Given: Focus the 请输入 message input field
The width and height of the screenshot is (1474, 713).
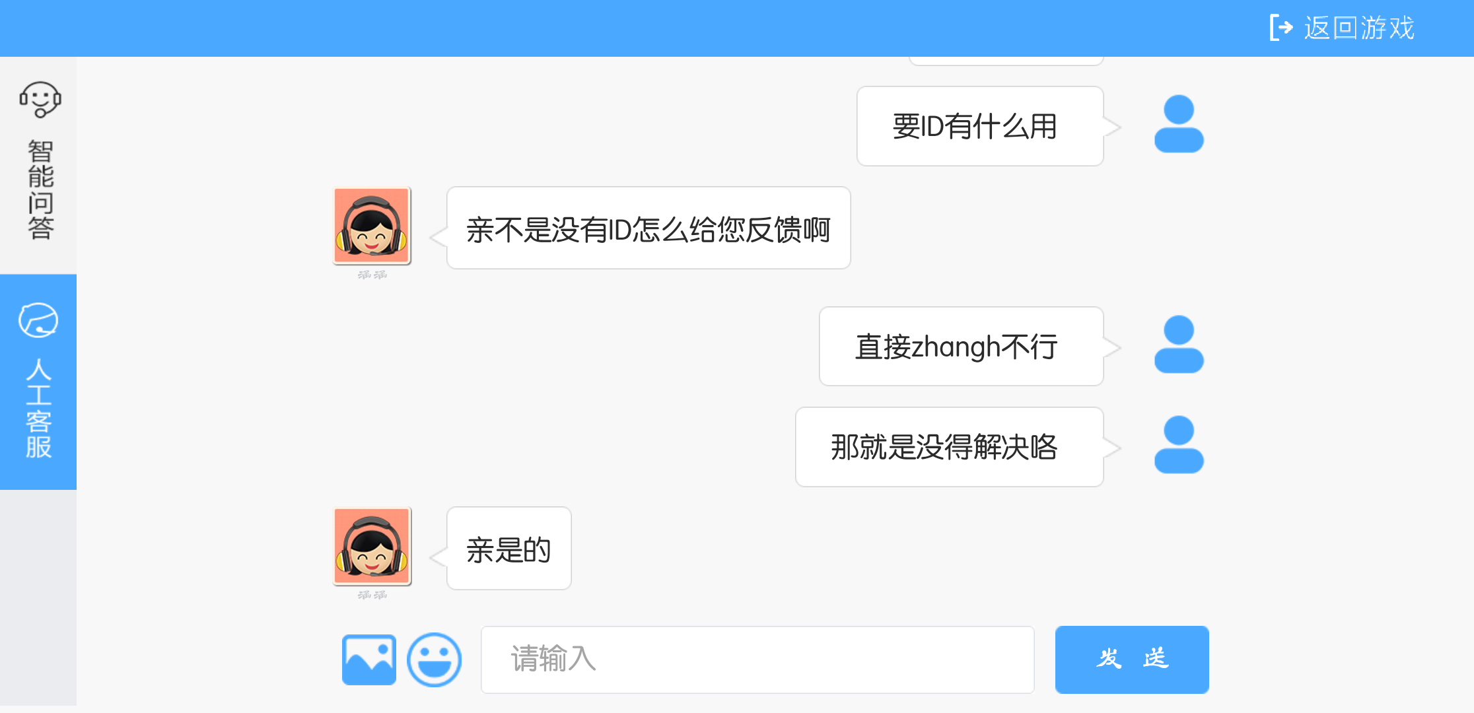Looking at the screenshot, I should pyautogui.click(x=757, y=660).
